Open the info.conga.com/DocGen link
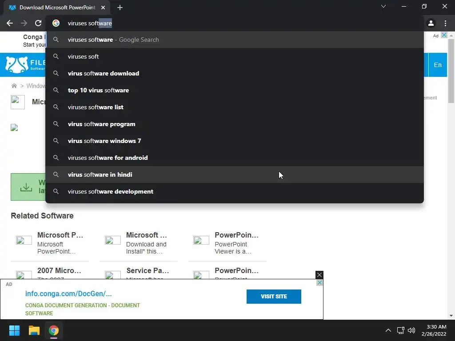 pos(68,293)
